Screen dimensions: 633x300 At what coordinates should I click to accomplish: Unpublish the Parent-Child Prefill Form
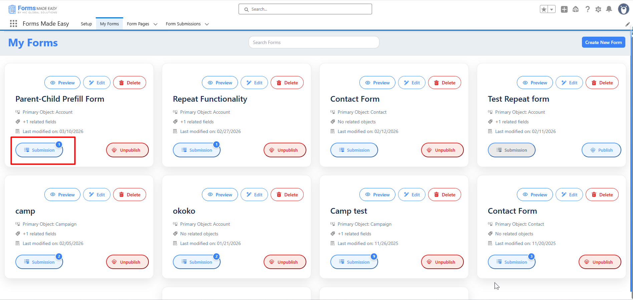(x=127, y=150)
